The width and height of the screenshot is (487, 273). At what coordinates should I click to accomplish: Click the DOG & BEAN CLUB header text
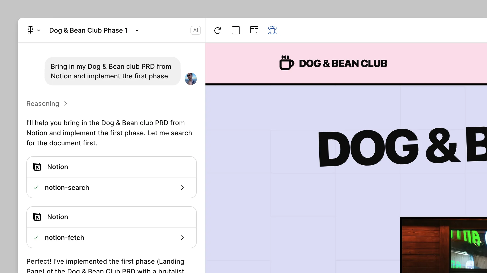click(343, 63)
